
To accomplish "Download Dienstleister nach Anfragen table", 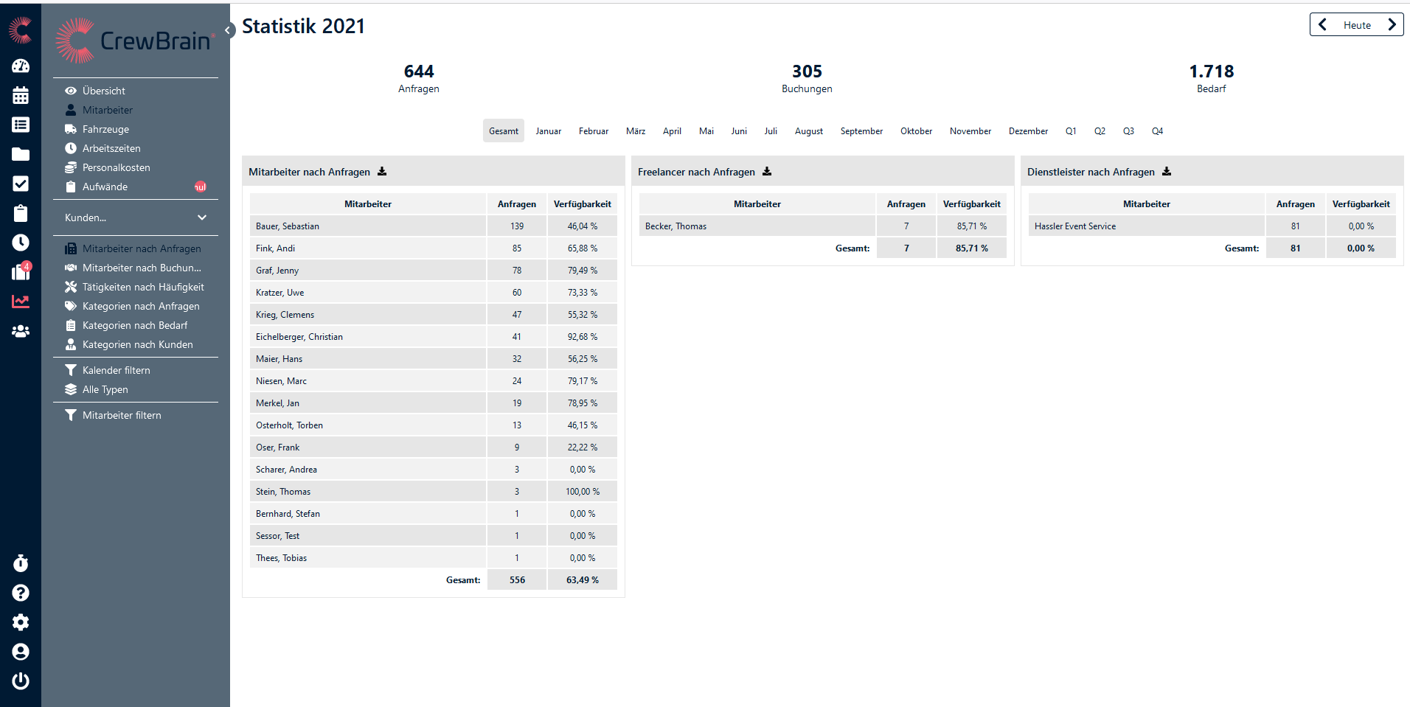I will (x=1167, y=171).
